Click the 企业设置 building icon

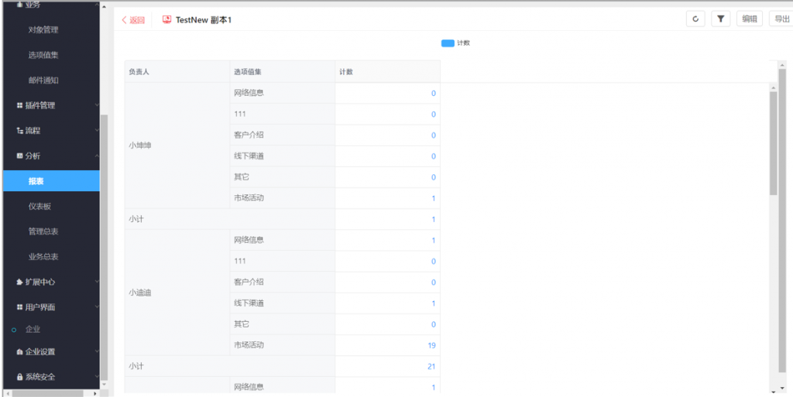tap(20, 351)
